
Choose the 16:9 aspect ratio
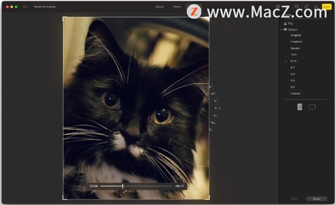tap(293, 55)
